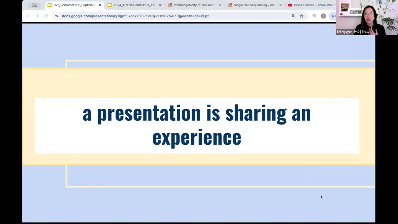Switch to the 2024_CZI SciComms101_ex tab
Screen dimensions: 398x224
click(134, 5)
